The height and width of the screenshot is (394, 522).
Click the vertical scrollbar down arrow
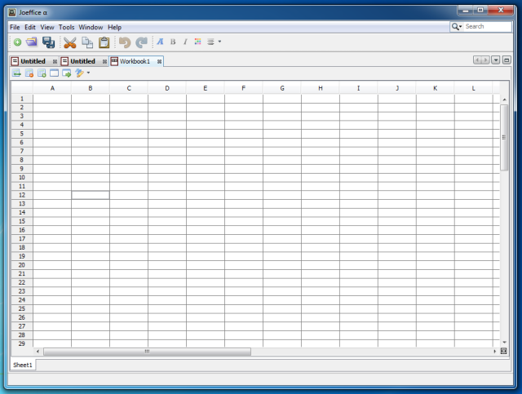coord(504,342)
